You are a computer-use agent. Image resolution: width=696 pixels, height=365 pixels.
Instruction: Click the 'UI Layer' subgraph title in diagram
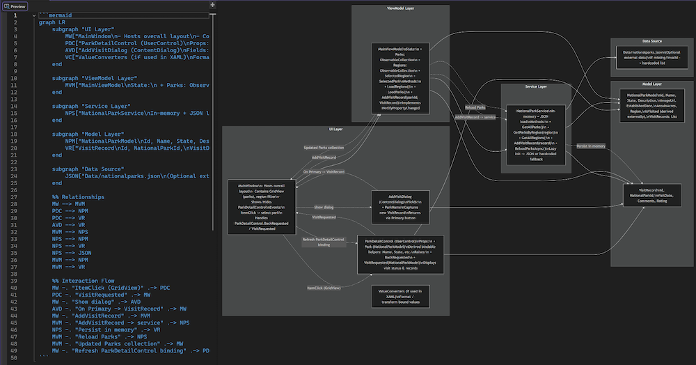pyautogui.click(x=335, y=130)
